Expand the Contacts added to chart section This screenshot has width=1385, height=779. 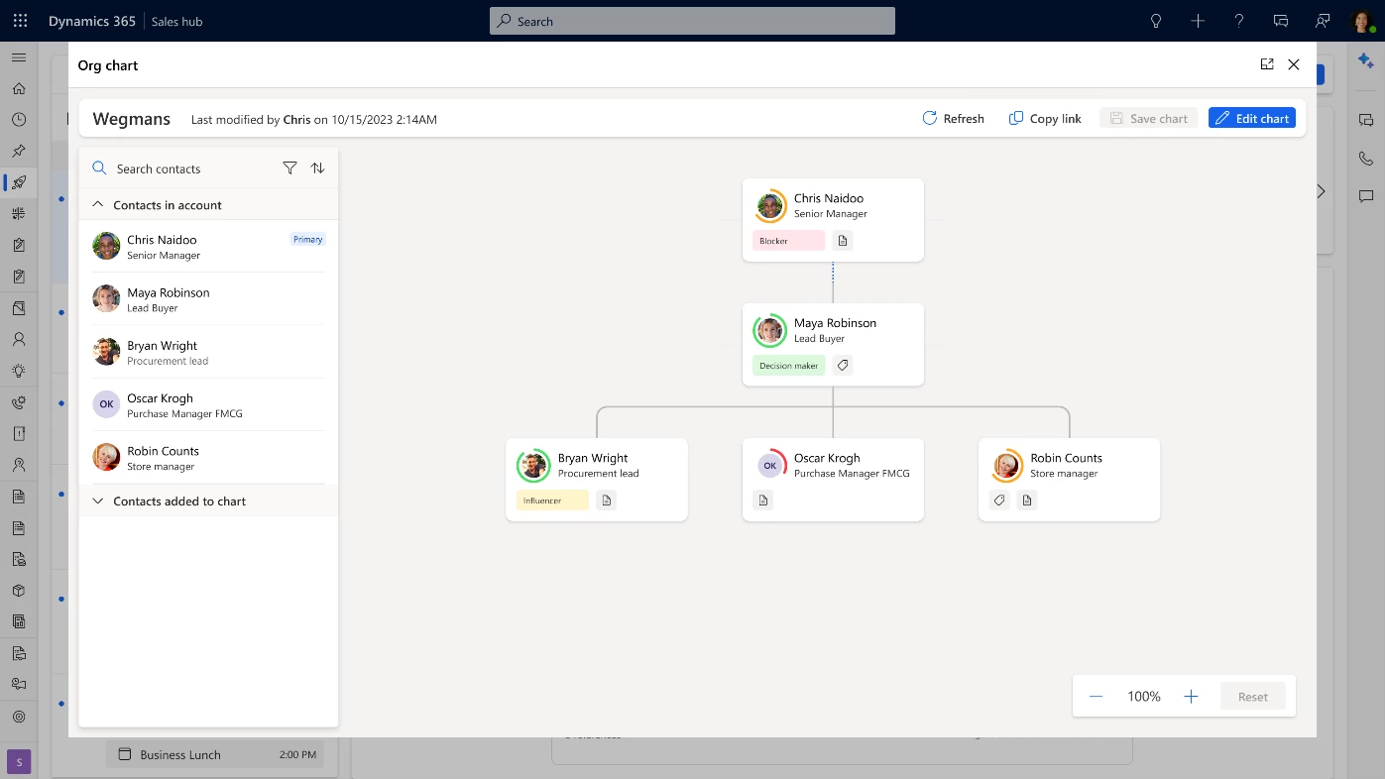tap(97, 501)
